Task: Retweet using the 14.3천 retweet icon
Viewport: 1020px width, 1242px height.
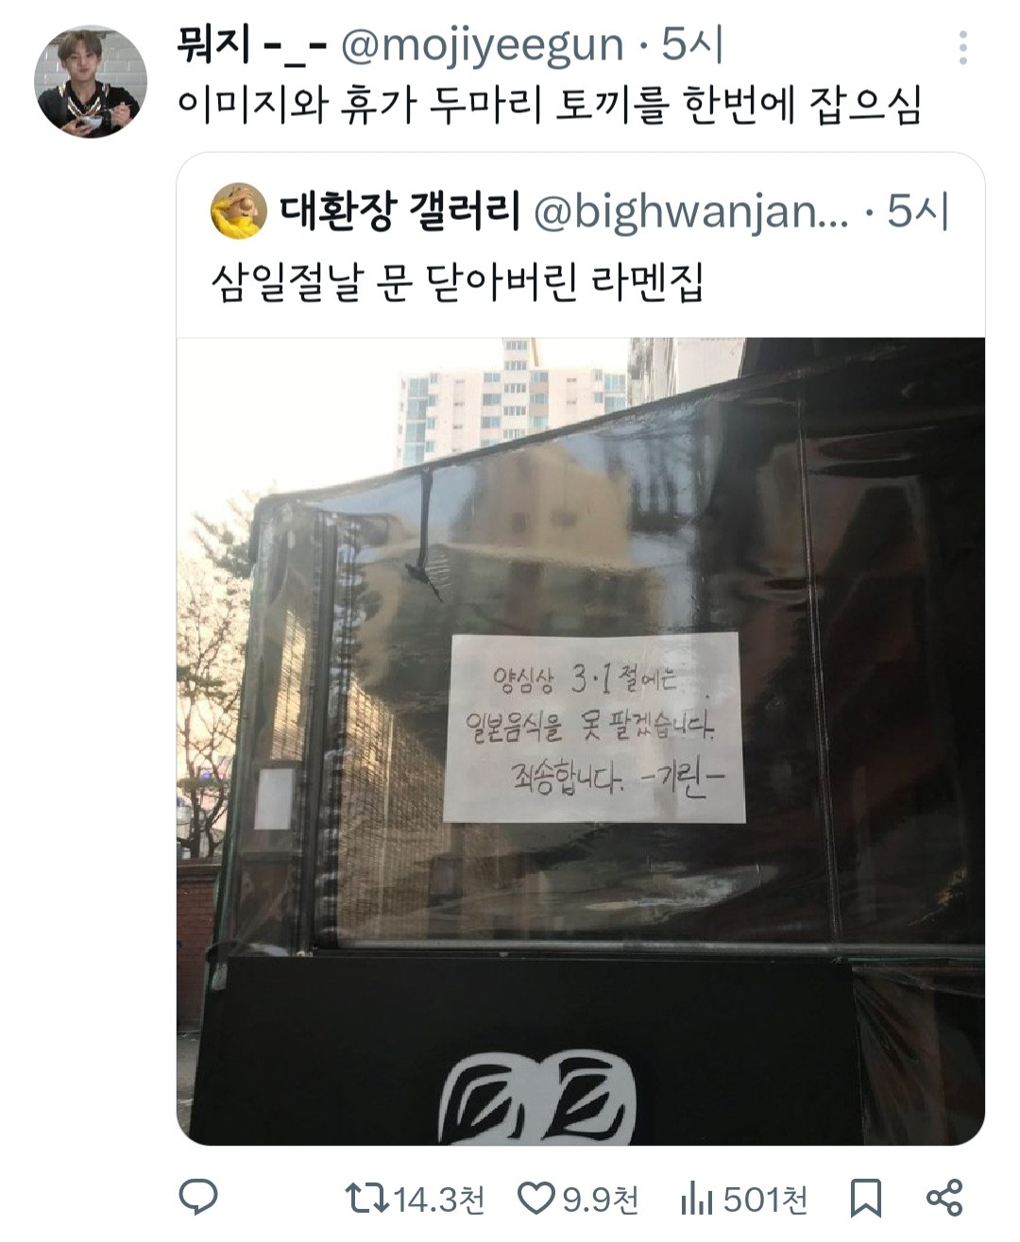Action: (x=366, y=1200)
